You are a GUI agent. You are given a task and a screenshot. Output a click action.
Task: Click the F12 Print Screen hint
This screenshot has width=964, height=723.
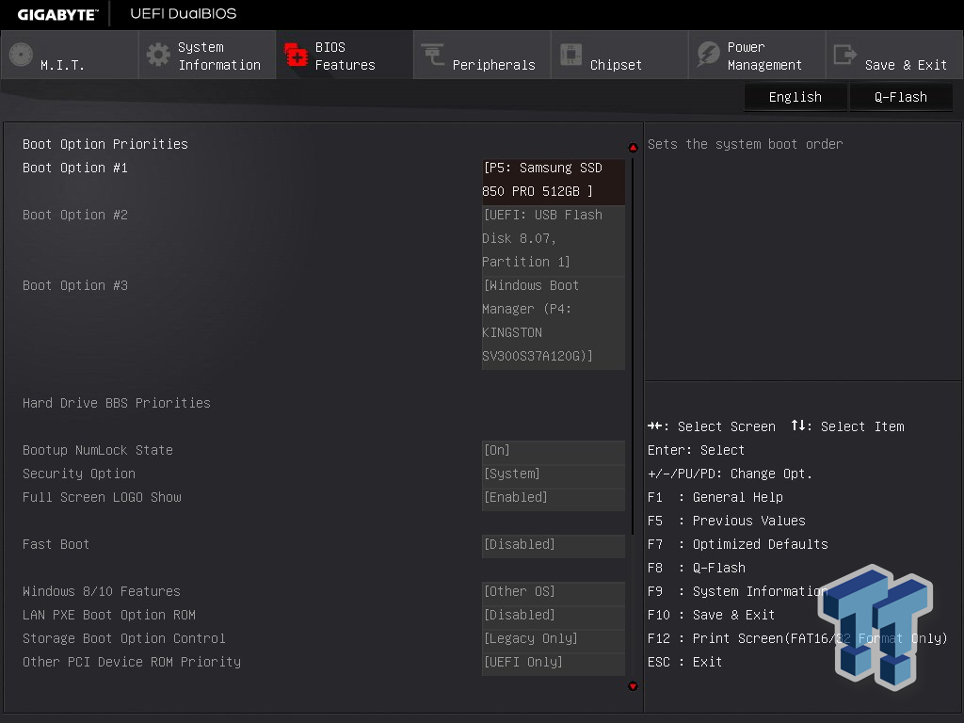[797, 639]
